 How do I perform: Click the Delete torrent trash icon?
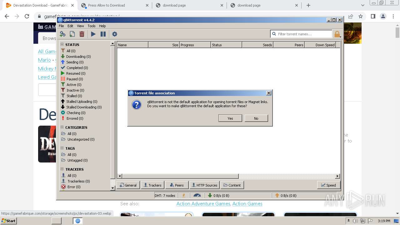coord(82,34)
